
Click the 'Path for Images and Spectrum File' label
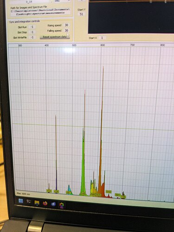click(x=29, y=7)
